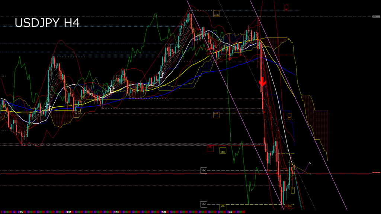The height and width of the screenshot is (214, 381).
Task: Click the yellow YDH label box
Action: tap(223, 152)
